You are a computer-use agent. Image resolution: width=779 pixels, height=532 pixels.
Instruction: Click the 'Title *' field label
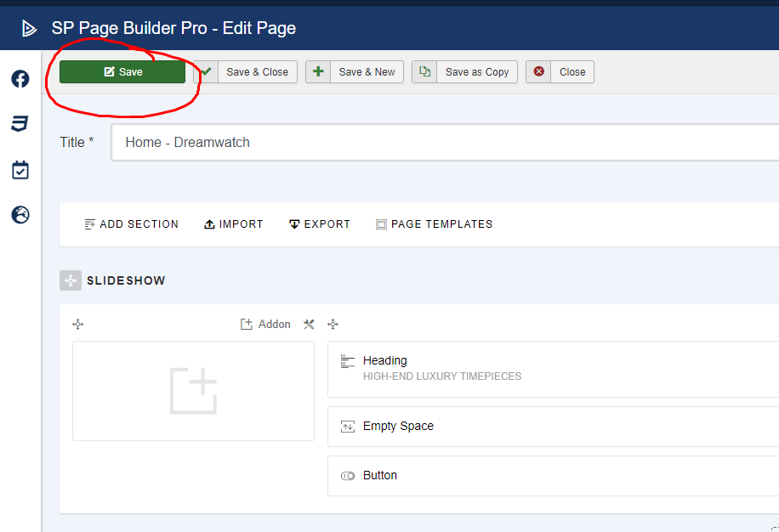click(x=77, y=143)
